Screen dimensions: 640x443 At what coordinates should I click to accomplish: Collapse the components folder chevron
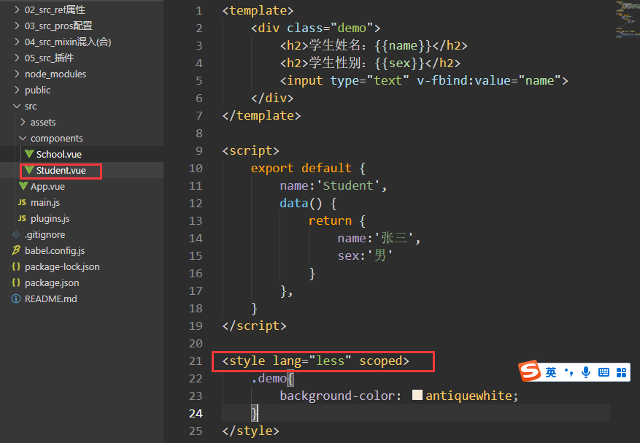(23, 138)
